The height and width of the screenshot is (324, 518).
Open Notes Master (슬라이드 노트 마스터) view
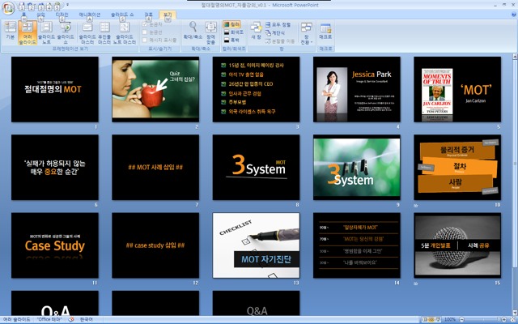[124, 32]
